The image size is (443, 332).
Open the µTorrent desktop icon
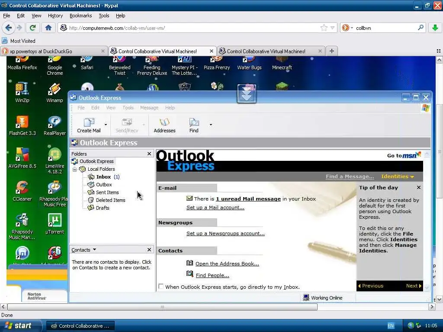pyautogui.click(x=55, y=224)
